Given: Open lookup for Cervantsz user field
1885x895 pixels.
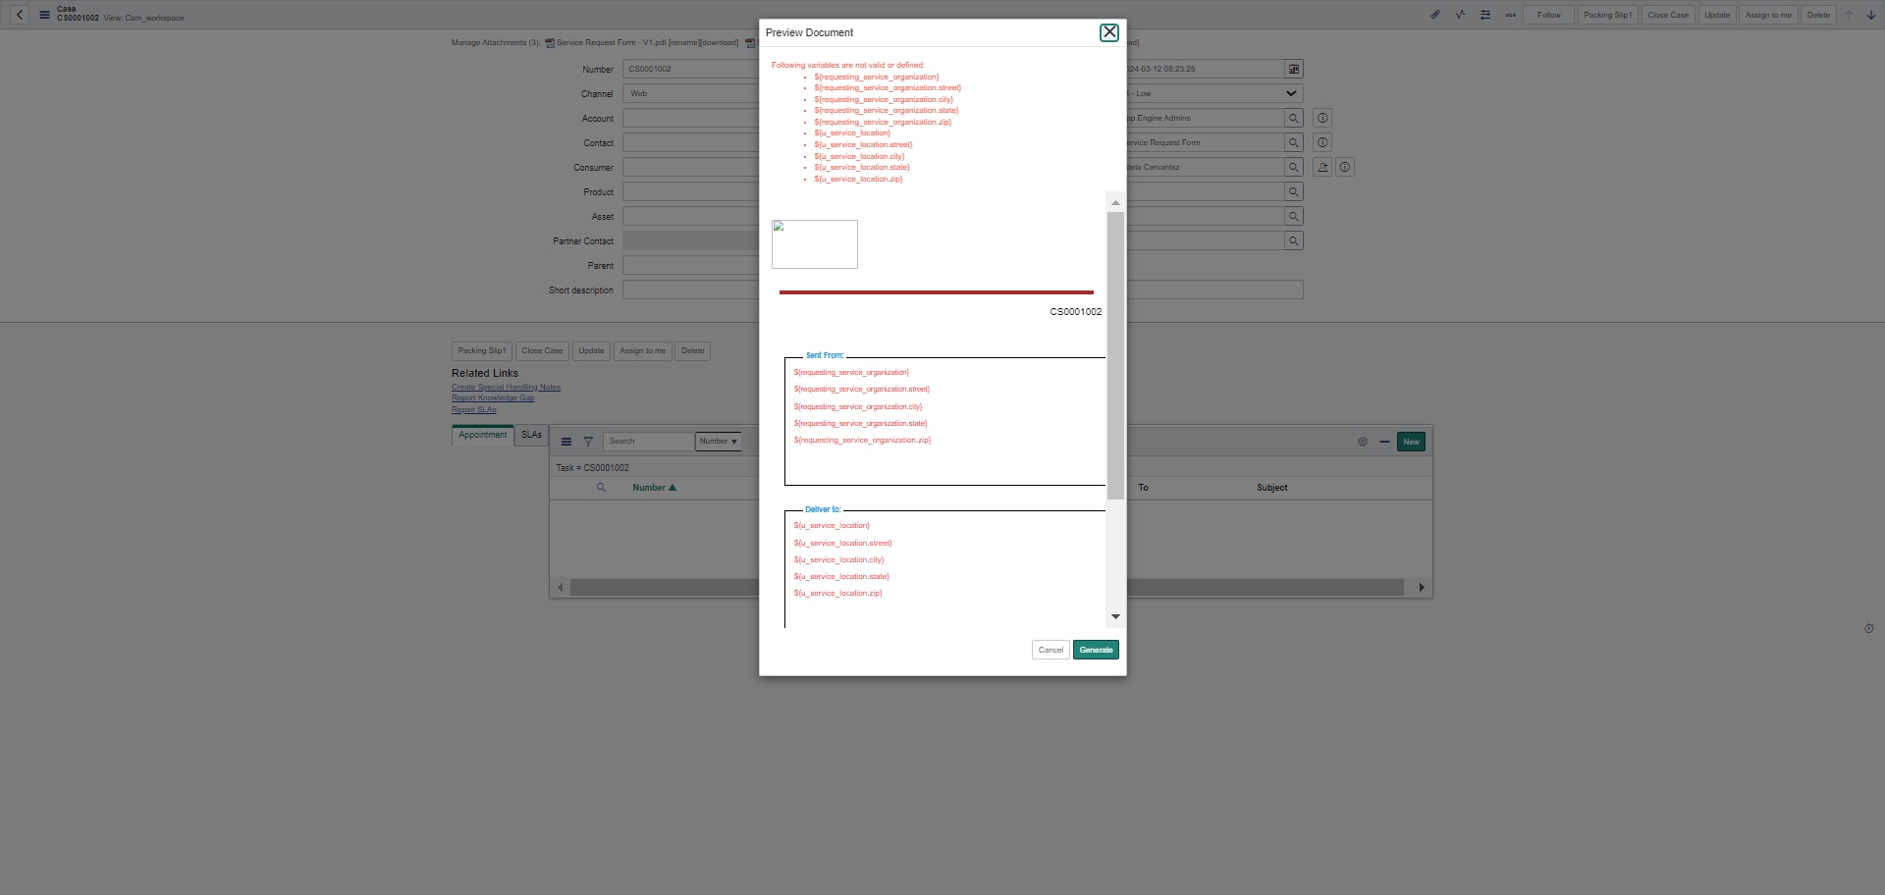Looking at the screenshot, I should pyautogui.click(x=1294, y=167).
